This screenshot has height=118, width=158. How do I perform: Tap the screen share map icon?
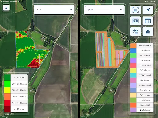(x=135, y=21)
